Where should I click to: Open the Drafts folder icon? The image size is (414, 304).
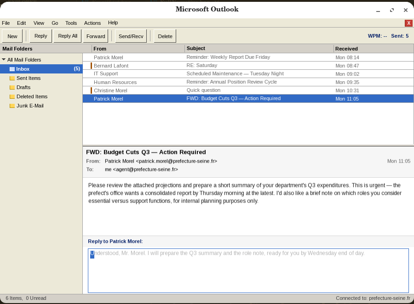point(12,88)
